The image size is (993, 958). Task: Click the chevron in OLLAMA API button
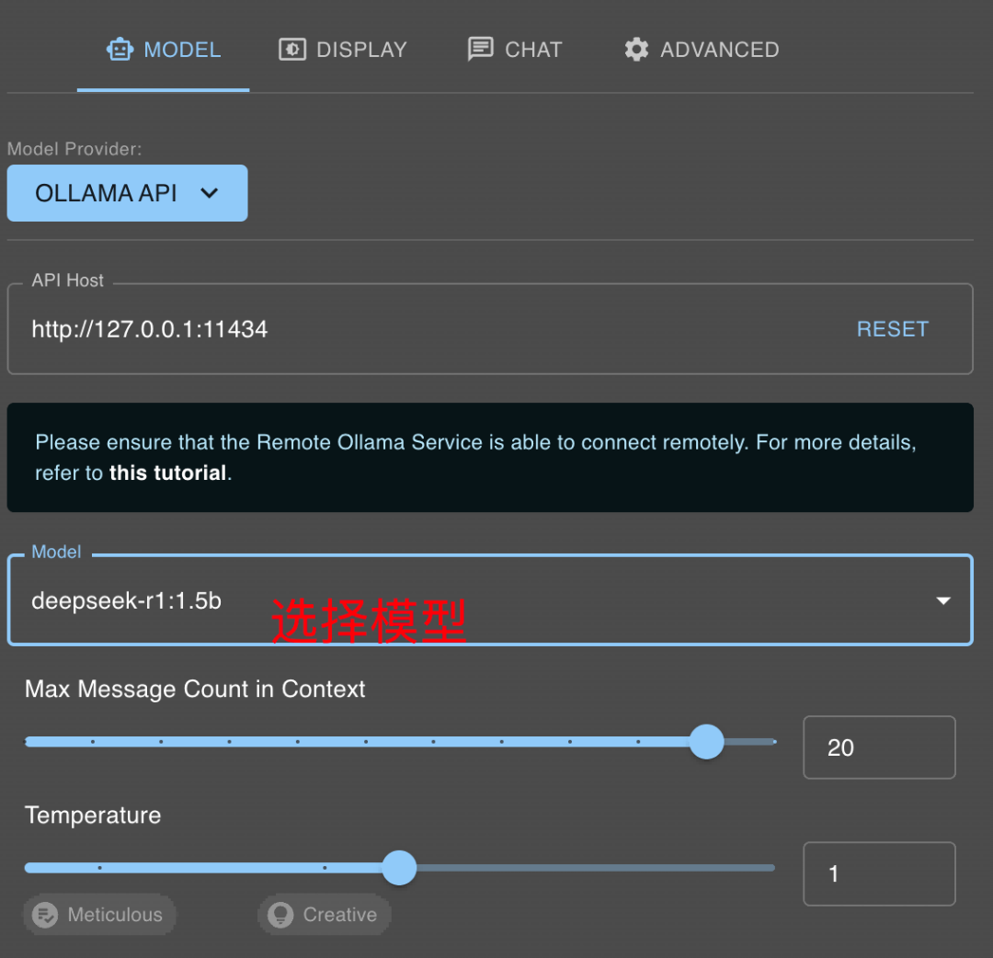coord(209,193)
